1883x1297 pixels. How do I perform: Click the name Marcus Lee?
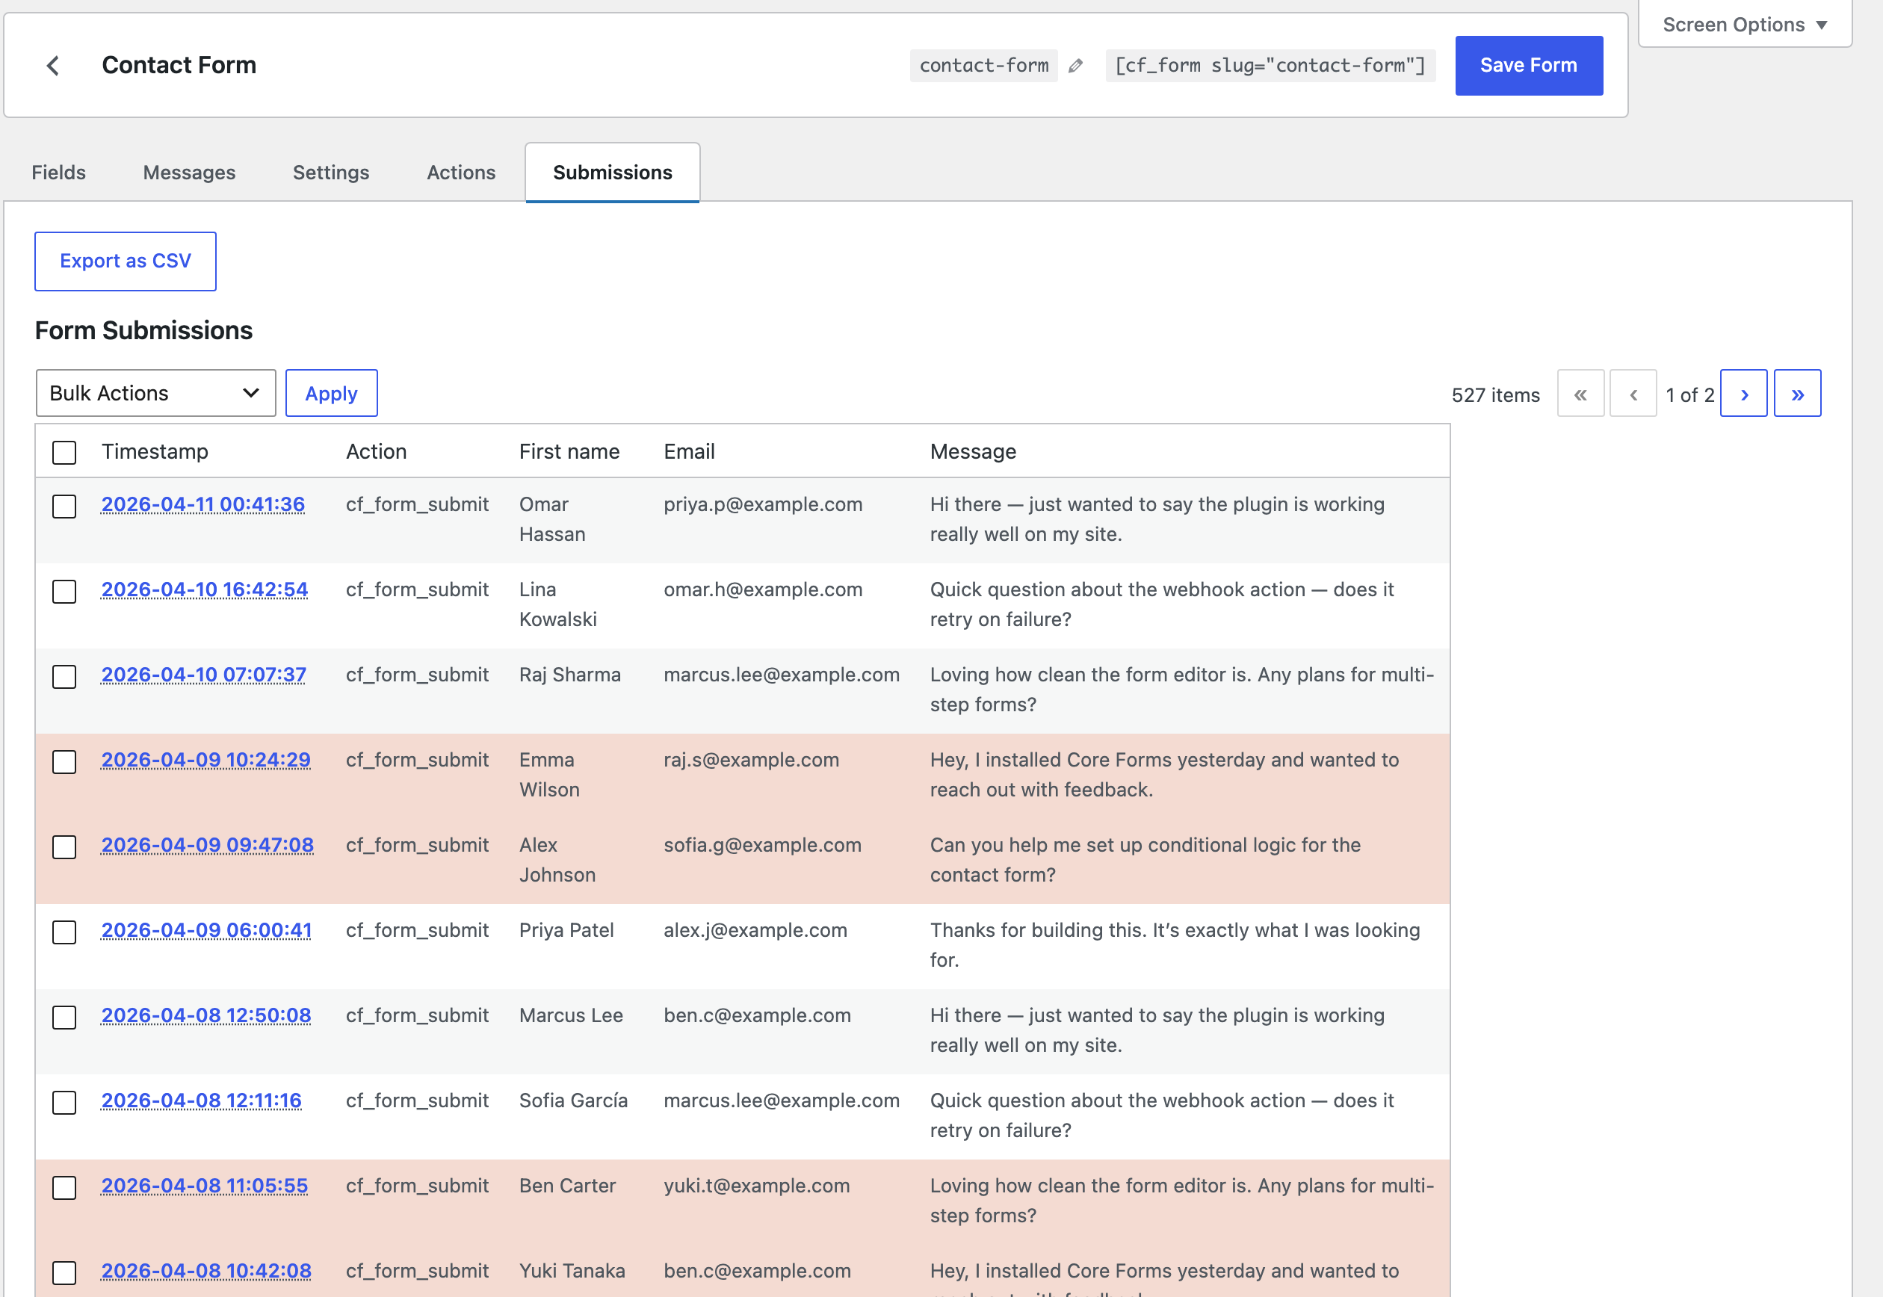coord(572,1016)
